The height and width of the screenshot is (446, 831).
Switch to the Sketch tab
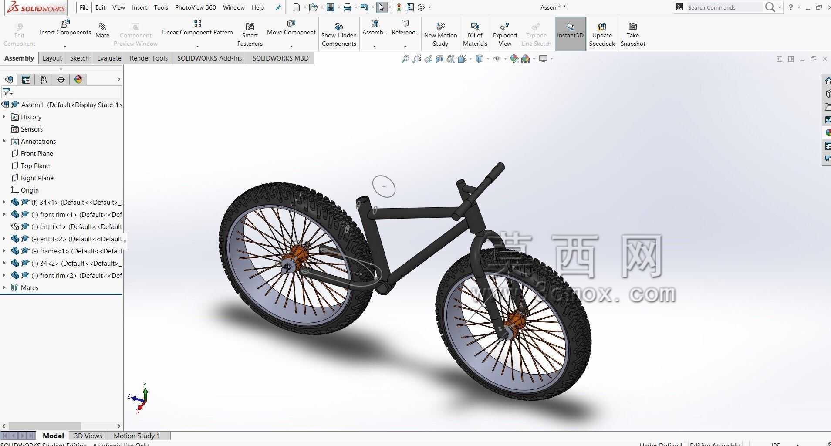click(x=79, y=58)
